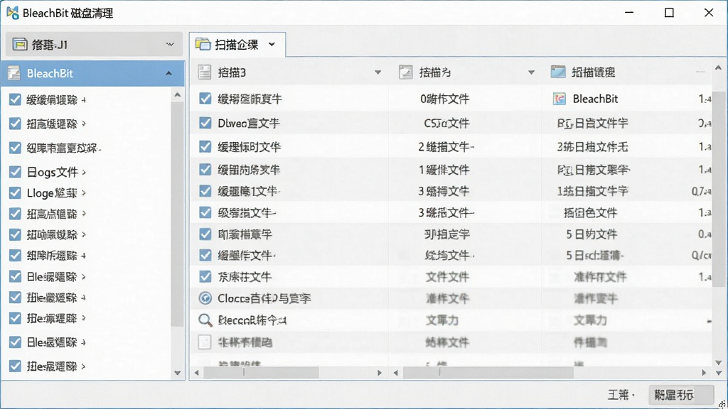728x409 pixels.
Task: Click the gray button at the bottom right
Action: [x=680, y=395]
